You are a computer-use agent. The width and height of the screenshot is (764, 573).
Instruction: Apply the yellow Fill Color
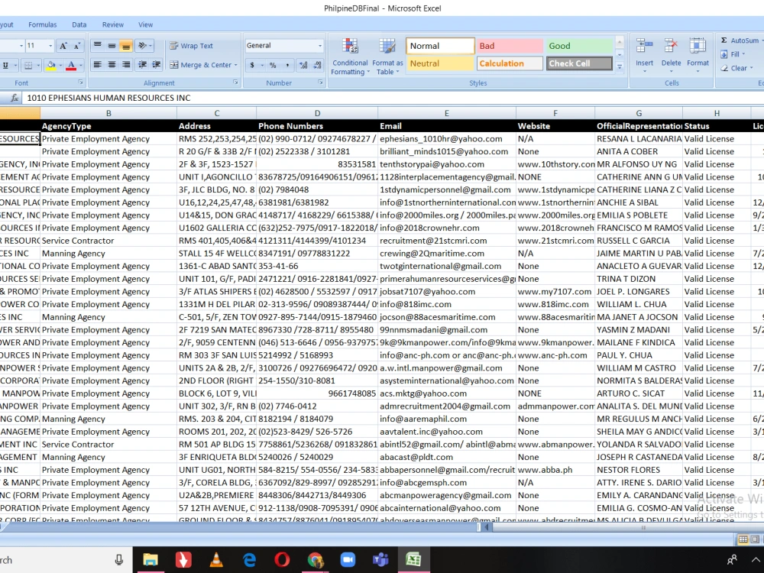click(51, 65)
